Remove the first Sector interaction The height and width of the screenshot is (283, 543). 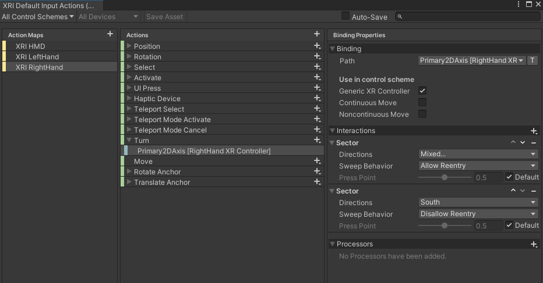(x=534, y=143)
